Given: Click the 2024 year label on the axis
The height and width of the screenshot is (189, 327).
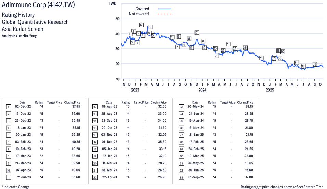Looking at the screenshot, I should coord(202,90).
